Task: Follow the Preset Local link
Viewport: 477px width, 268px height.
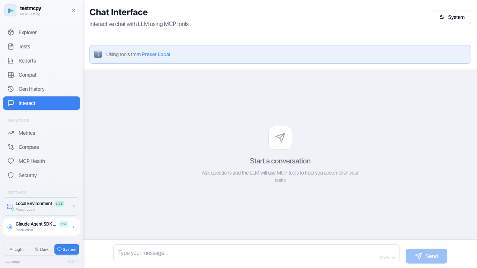Action: pos(156,54)
